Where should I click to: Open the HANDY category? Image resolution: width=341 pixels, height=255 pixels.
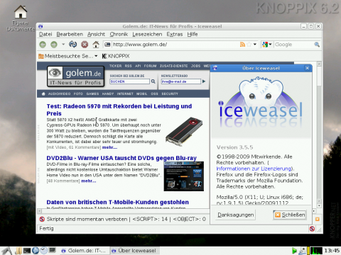click(x=108, y=93)
